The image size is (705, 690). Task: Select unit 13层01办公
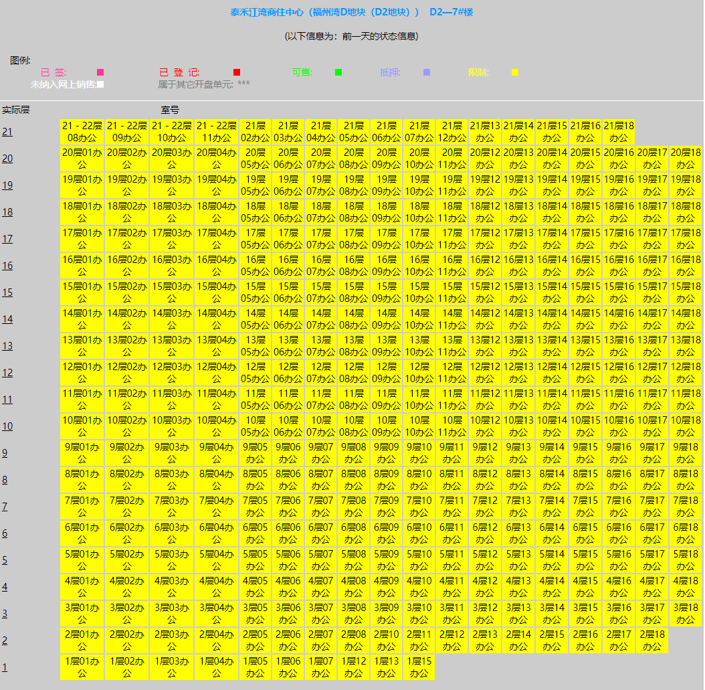click(x=82, y=346)
